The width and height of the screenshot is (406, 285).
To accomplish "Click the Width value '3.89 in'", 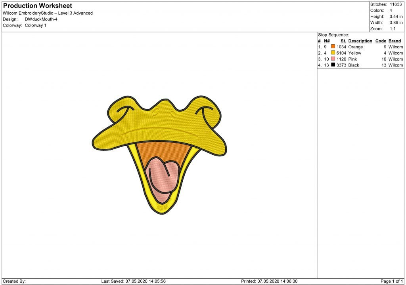I will click(x=396, y=23).
